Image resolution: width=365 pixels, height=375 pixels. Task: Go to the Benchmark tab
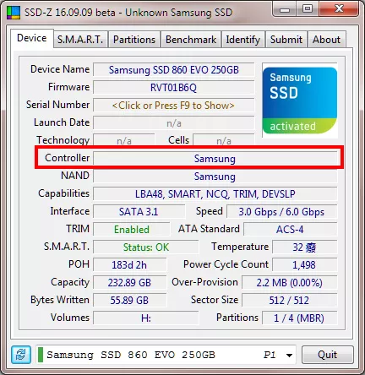pos(191,40)
